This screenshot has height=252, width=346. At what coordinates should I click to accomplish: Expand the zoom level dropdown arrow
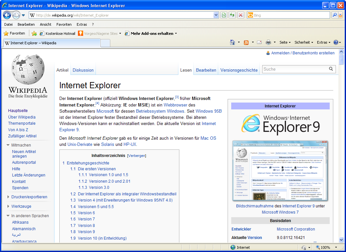coord(336,247)
